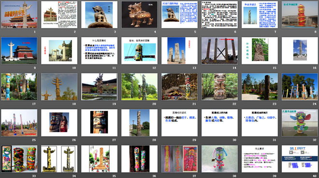Image resolution: width=319 pixels, height=178 pixels.
Task: Select slide 13 carved stone pillars
Action: coord(179,50)
